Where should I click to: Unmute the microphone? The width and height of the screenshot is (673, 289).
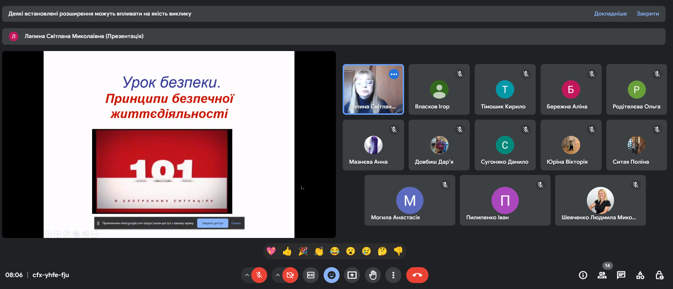(x=259, y=275)
